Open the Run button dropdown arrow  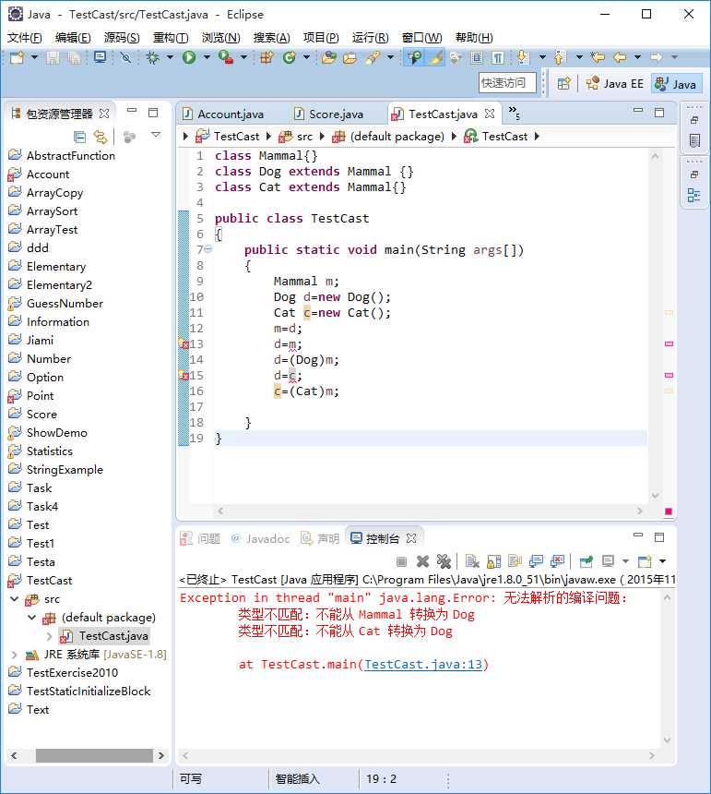pos(207,58)
